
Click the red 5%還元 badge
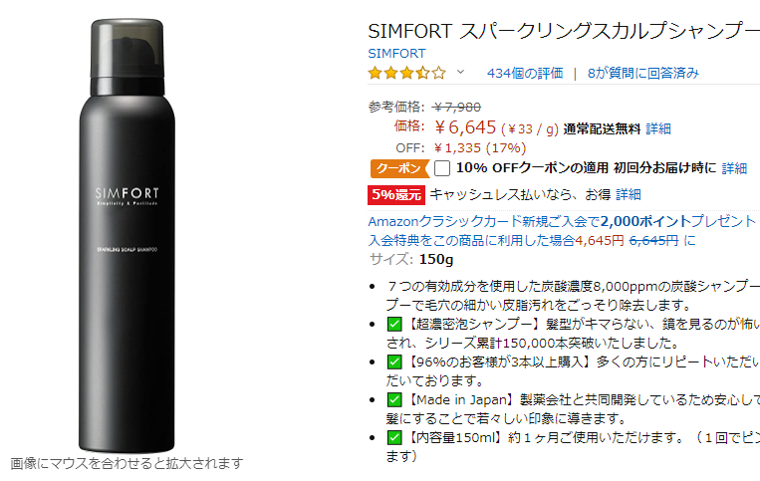[x=396, y=195]
